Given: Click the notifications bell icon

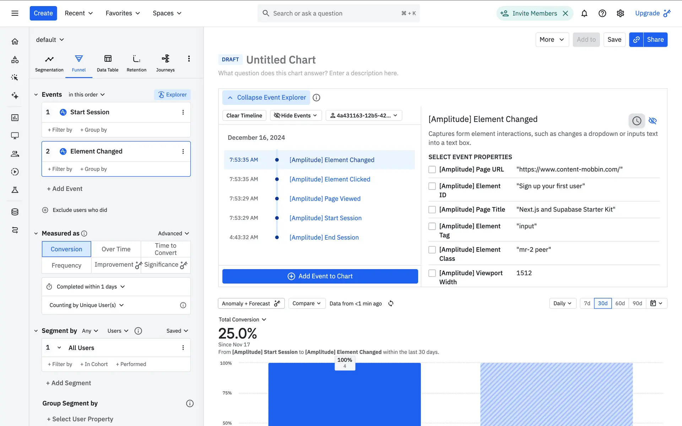Looking at the screenshot, I should pyautogui.click(x=584, y=13).
